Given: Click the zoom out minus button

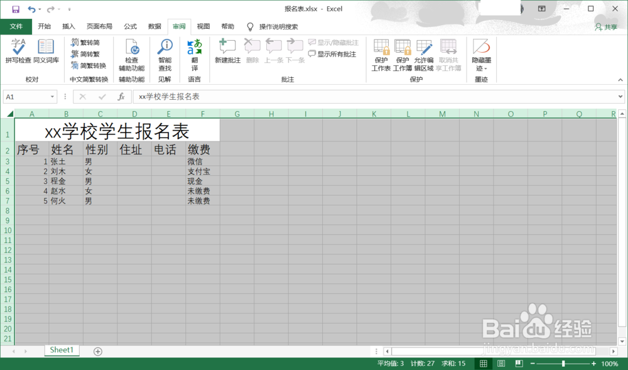Looking at the screenshot, I should click(x=533, y=364).
